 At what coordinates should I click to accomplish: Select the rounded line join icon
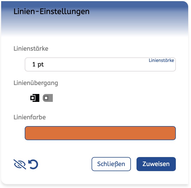pos(48,98)
